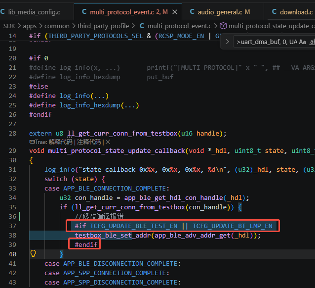Click RCSP_MODE_EN in the sticky header line
Viewport: 315px width, 288px height.
click(181, 36)
